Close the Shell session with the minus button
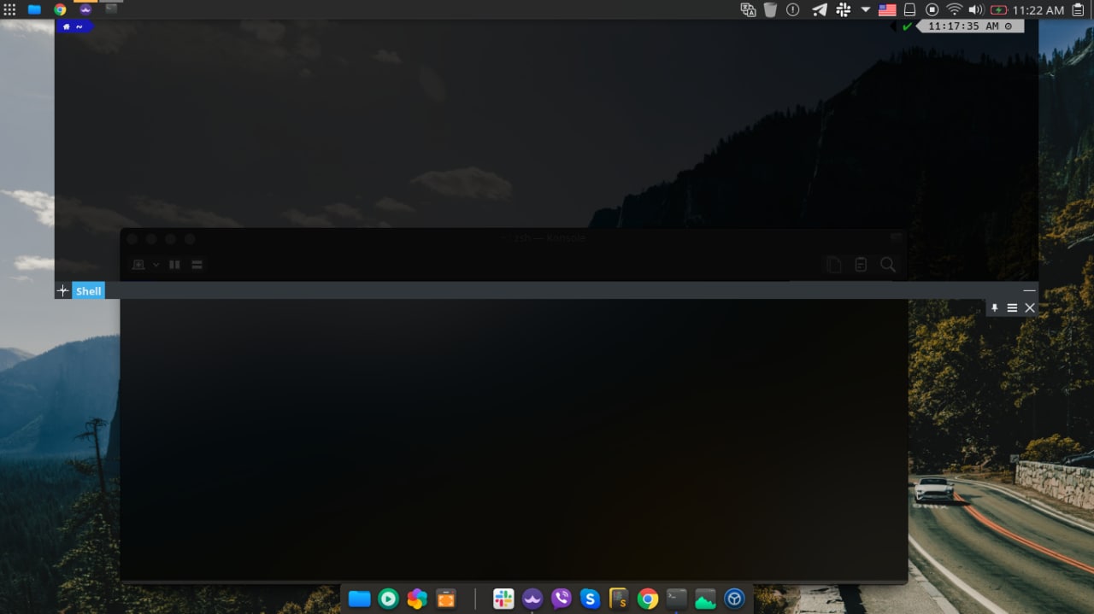This screenshot has width=1094, height=614. [x=1029, y=291]
